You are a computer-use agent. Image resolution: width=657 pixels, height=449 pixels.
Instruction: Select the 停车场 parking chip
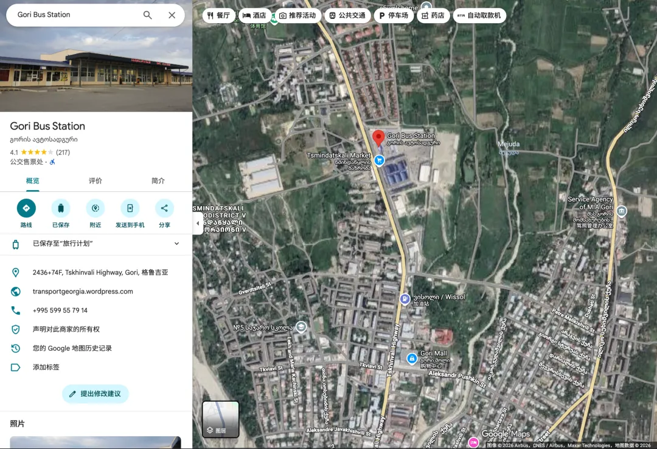[394, 15]
